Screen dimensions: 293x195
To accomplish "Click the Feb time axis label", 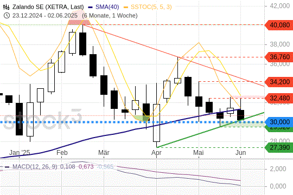I will 62,153.
